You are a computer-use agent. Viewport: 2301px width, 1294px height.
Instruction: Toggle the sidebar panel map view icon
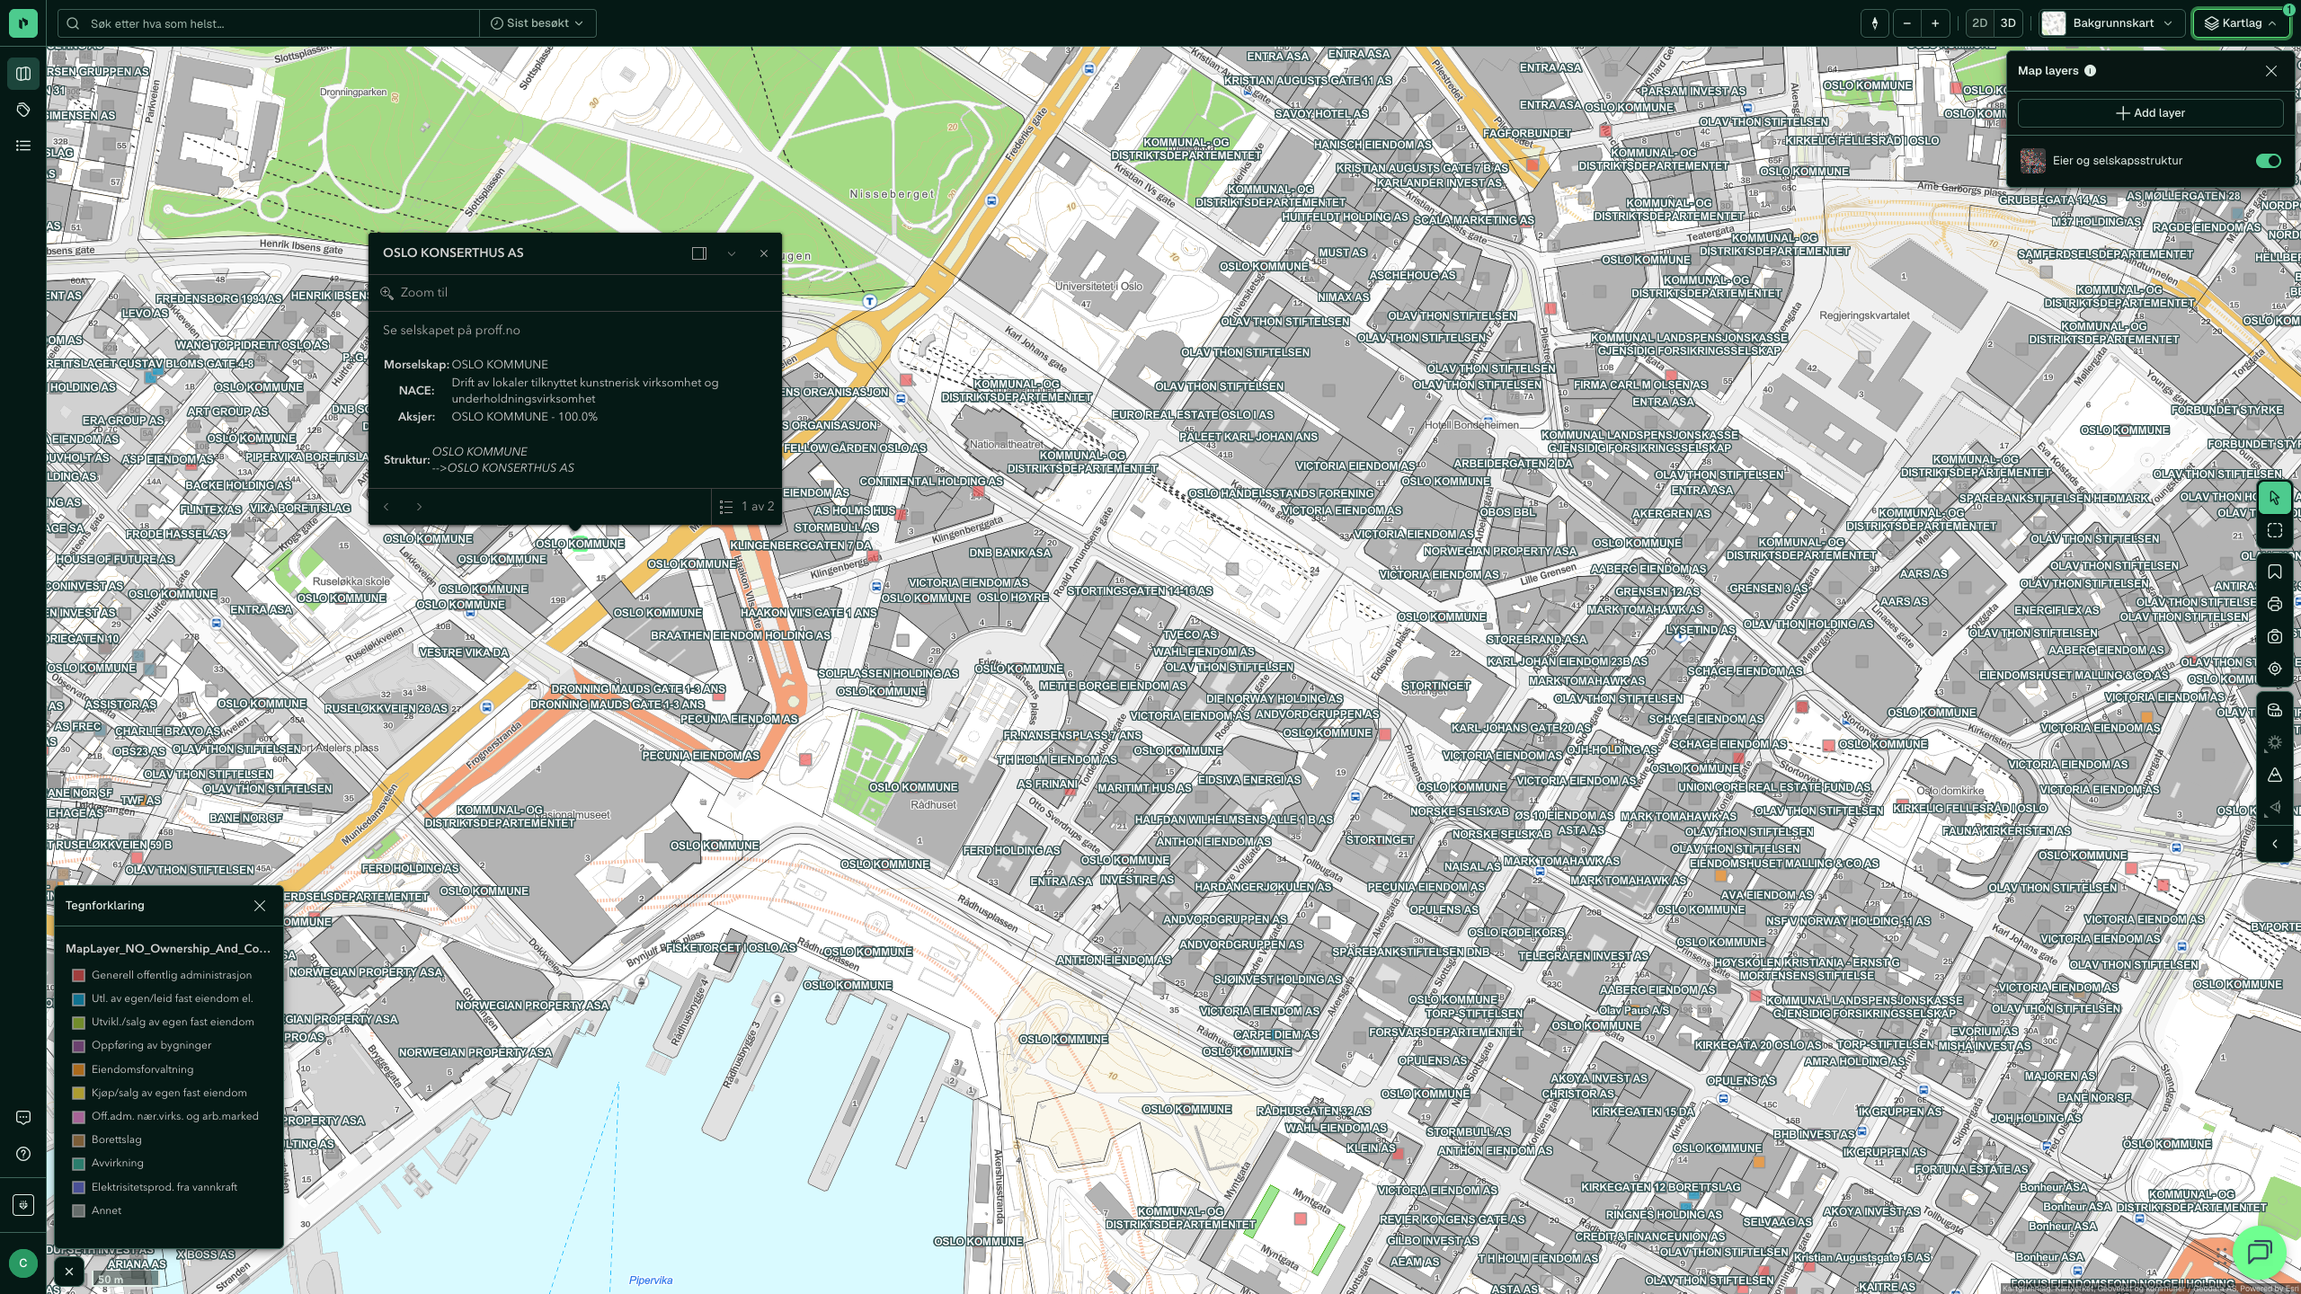click(23, 74)
